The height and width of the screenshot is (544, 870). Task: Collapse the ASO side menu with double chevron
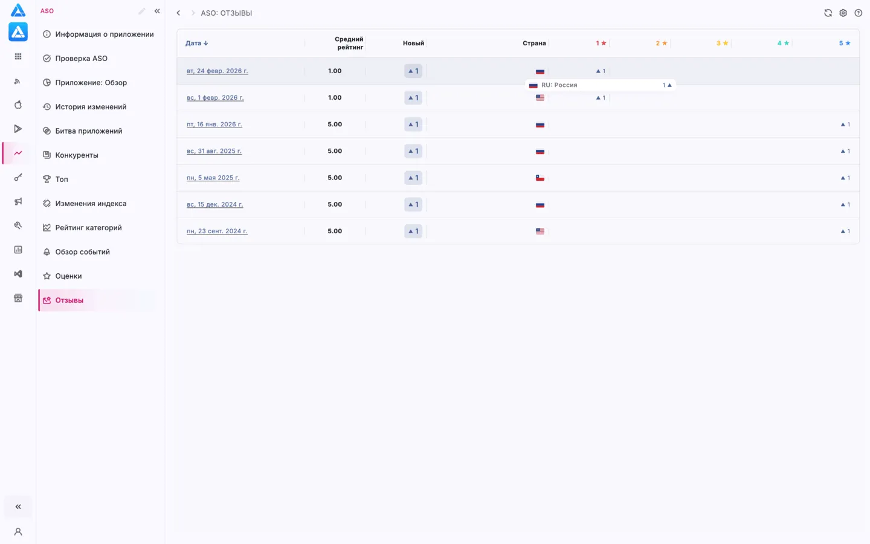pyautogui.click(x=157, y=11)
